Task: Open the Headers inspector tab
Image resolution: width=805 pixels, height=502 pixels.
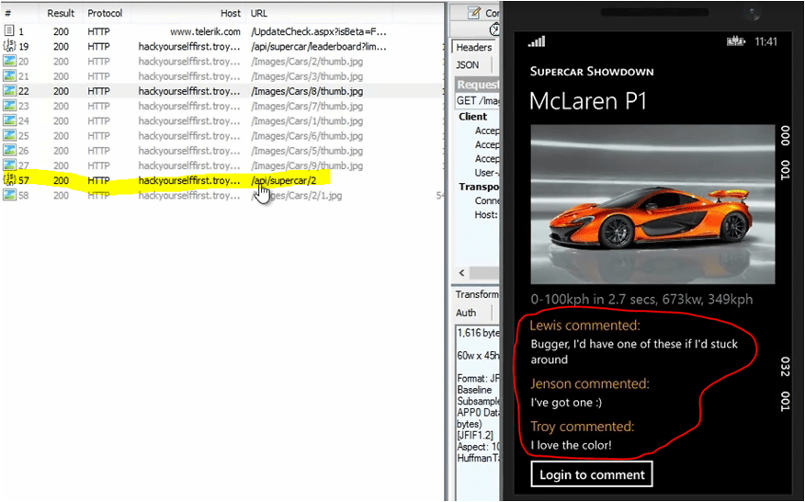Action: tap(474, 48)
